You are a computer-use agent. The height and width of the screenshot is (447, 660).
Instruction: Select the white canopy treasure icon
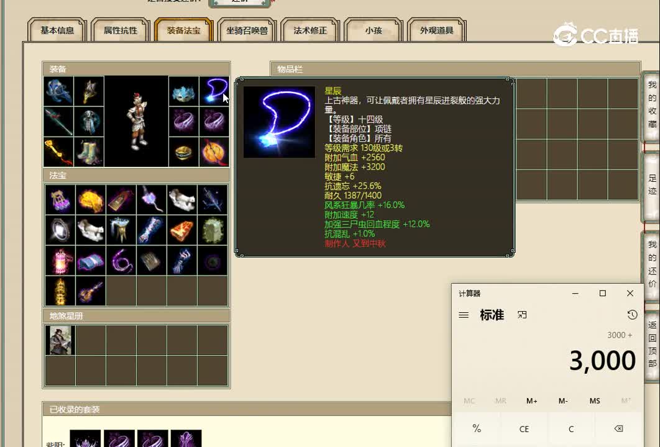coord(121,230)
